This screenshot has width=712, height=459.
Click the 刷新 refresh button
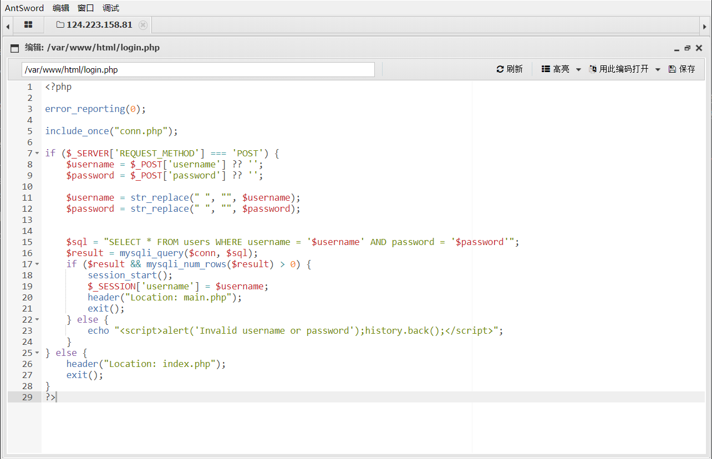510,69
